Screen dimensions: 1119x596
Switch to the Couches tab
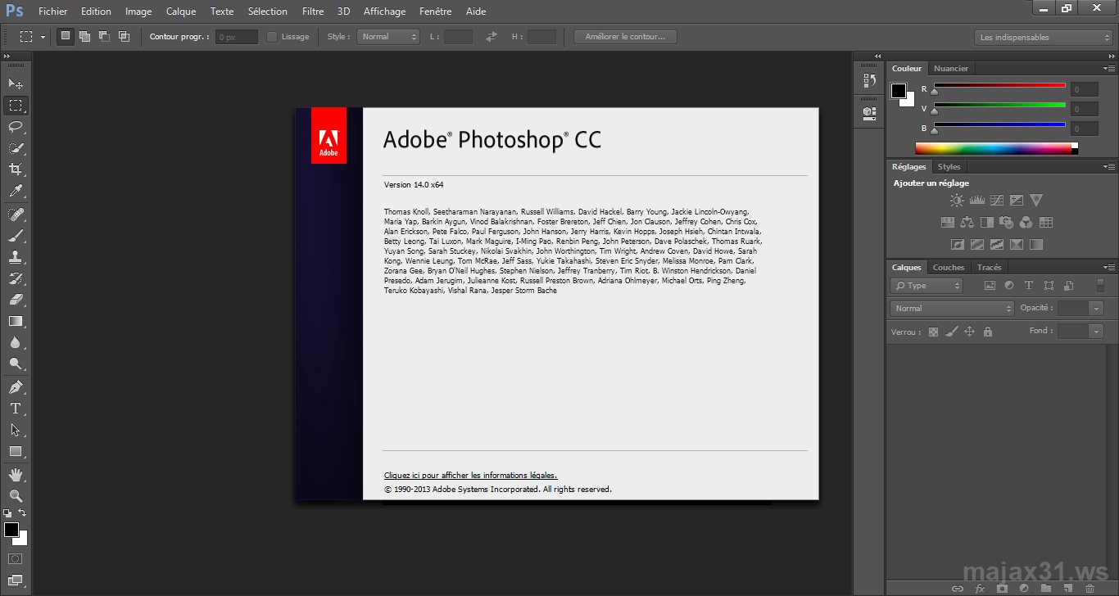(949, 268)
